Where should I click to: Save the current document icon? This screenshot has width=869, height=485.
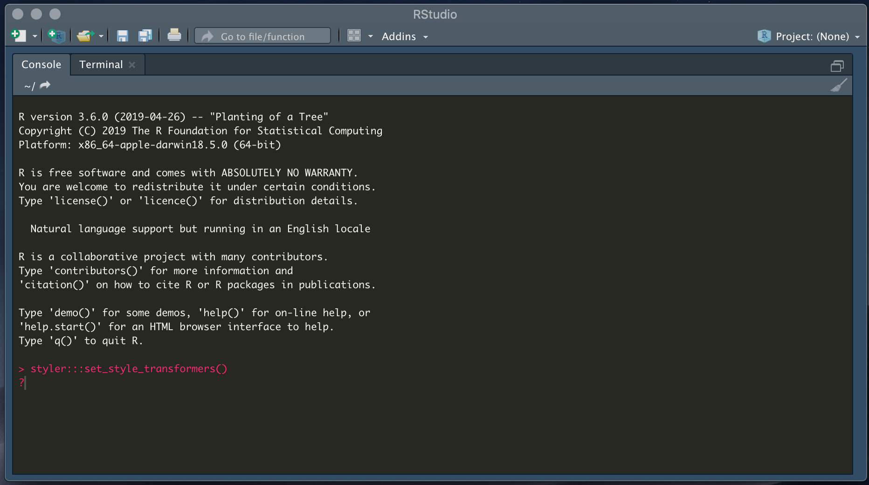[122, 36]
